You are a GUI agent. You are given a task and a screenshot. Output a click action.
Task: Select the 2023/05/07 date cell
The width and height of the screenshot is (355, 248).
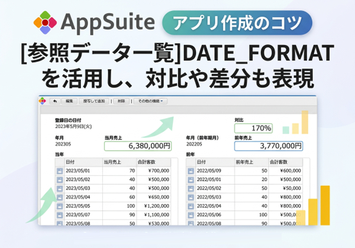click(83, 215)
